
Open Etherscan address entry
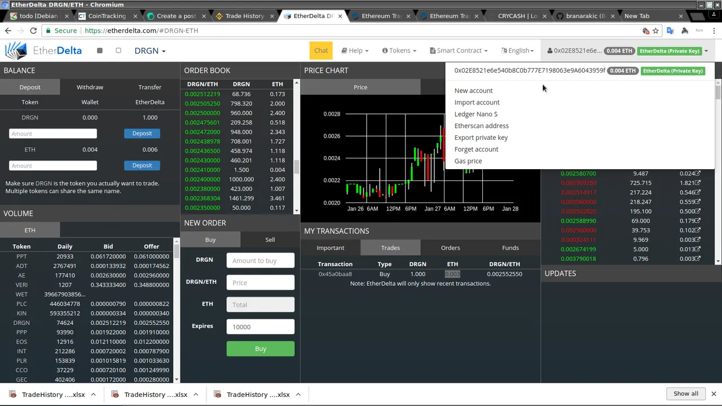click(481, 126)
